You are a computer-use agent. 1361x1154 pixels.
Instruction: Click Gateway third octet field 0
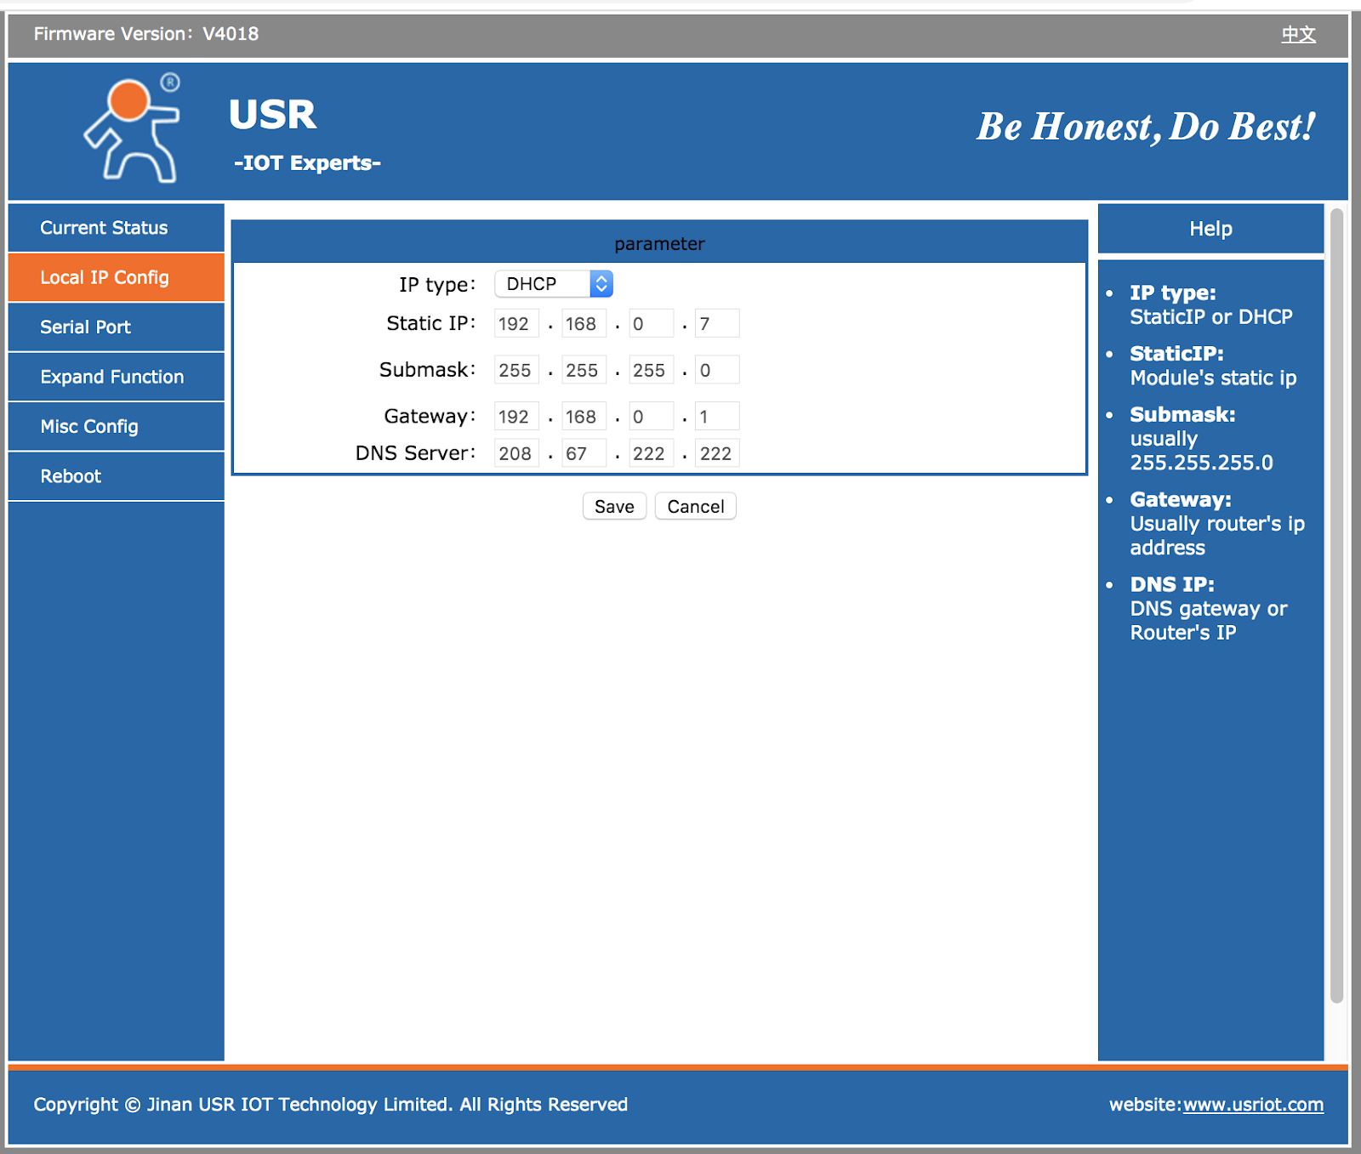pyautogui.click(x=651, y=417)
